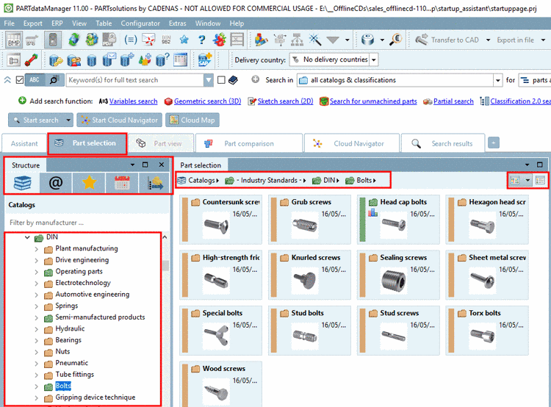This screenshot has height=407, width=551.
Task: Click the PDF datasheet icon
Action: coord(109,40)
